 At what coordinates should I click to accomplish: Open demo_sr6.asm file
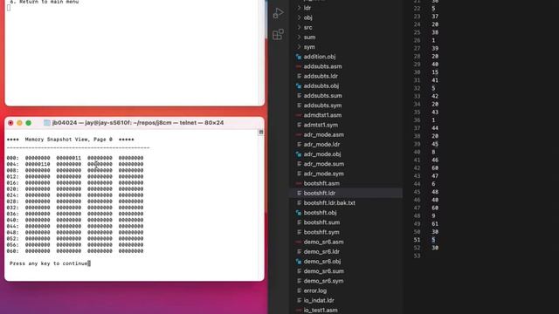pos(324,242)
